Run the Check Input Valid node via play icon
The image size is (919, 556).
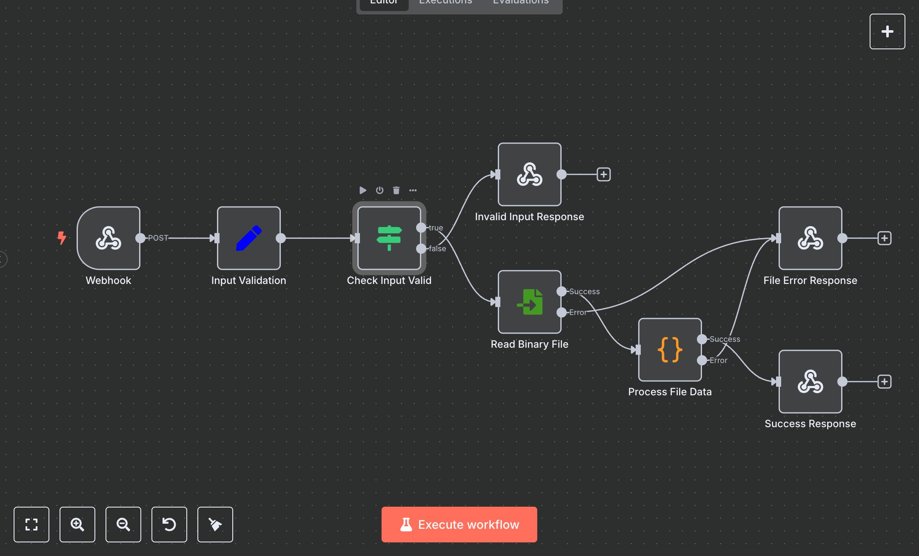point(362,190)
